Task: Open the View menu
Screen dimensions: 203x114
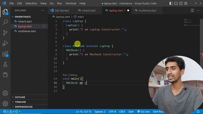Action: coord(43,3)
